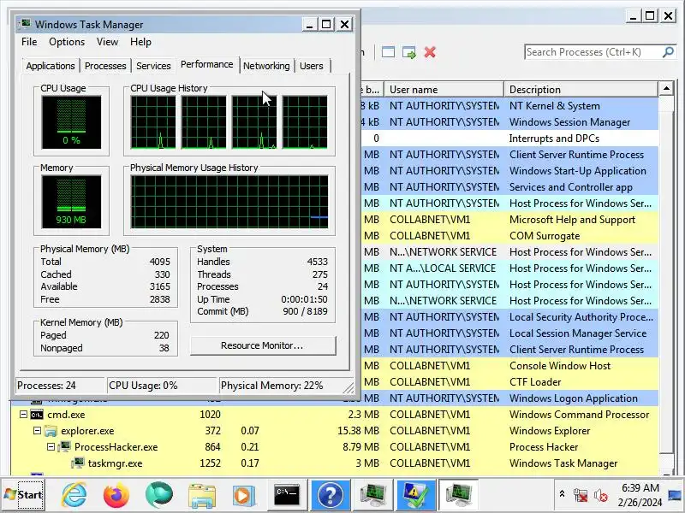Collapse the cmd.exe tree node
The image size is (685, 513).
[x=23, y=415]
